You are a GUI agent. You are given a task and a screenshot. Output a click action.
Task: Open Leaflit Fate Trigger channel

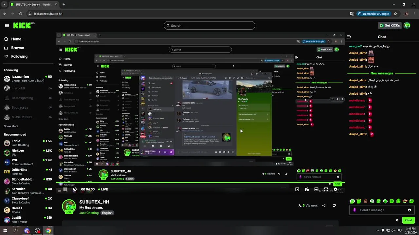[x=28, y=220]
